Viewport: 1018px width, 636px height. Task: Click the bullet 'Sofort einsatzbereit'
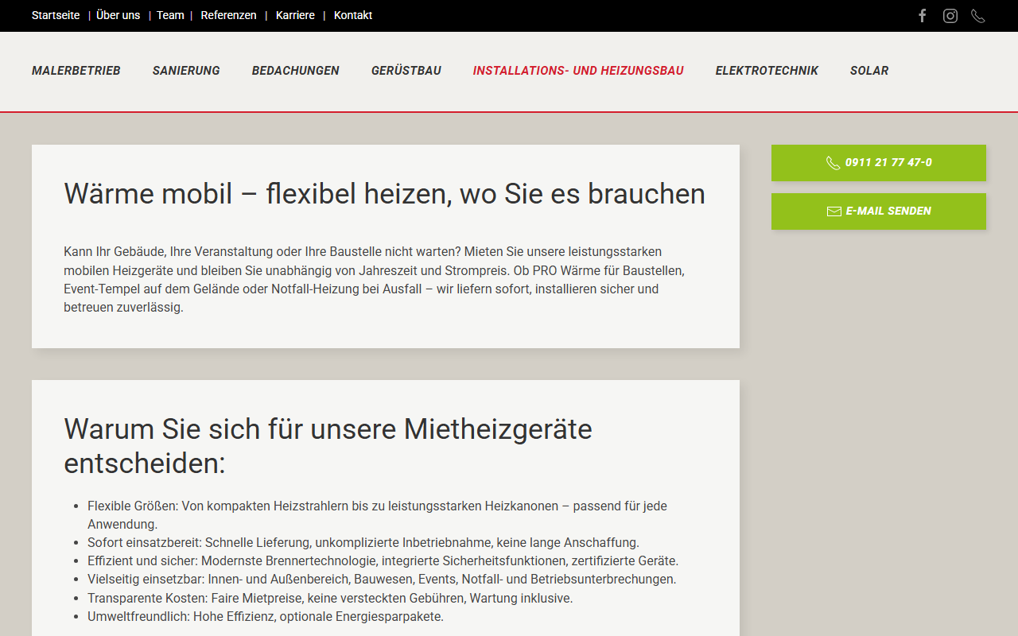coord(363,543)
